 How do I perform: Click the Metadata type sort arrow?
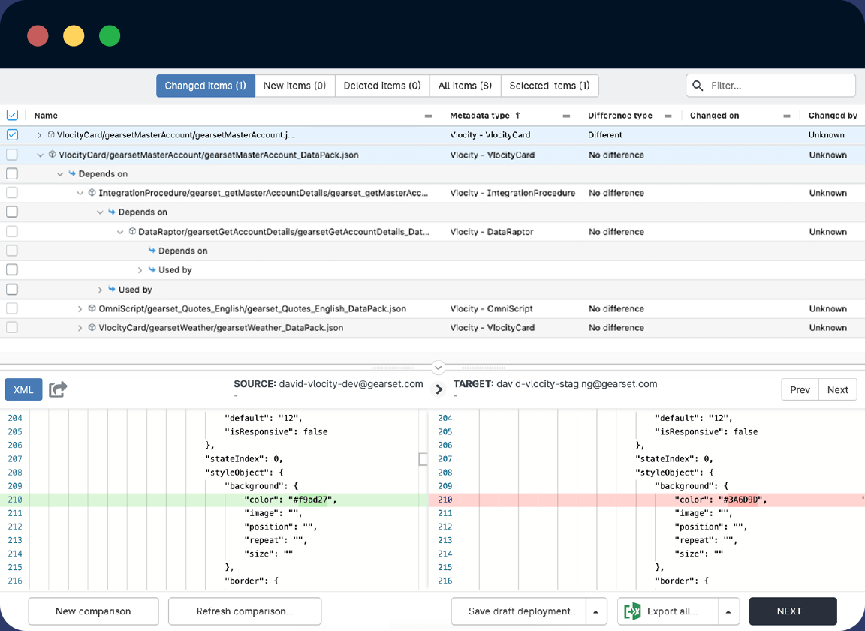pyautogui.click(x=518, y=116)
